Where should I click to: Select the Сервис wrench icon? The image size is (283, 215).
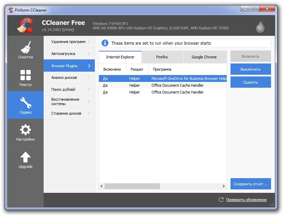tap(26, 103)
